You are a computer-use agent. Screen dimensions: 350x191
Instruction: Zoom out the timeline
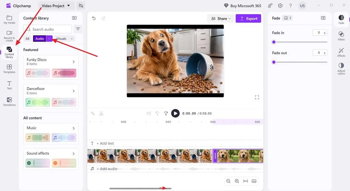pos(228,181)
